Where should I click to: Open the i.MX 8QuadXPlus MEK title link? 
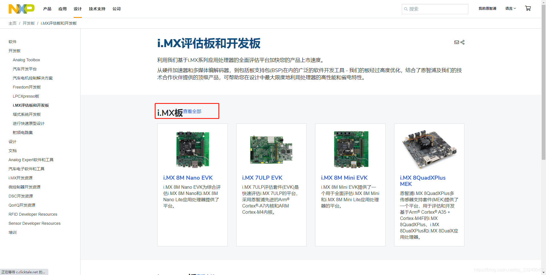click(x=423, y=181)
